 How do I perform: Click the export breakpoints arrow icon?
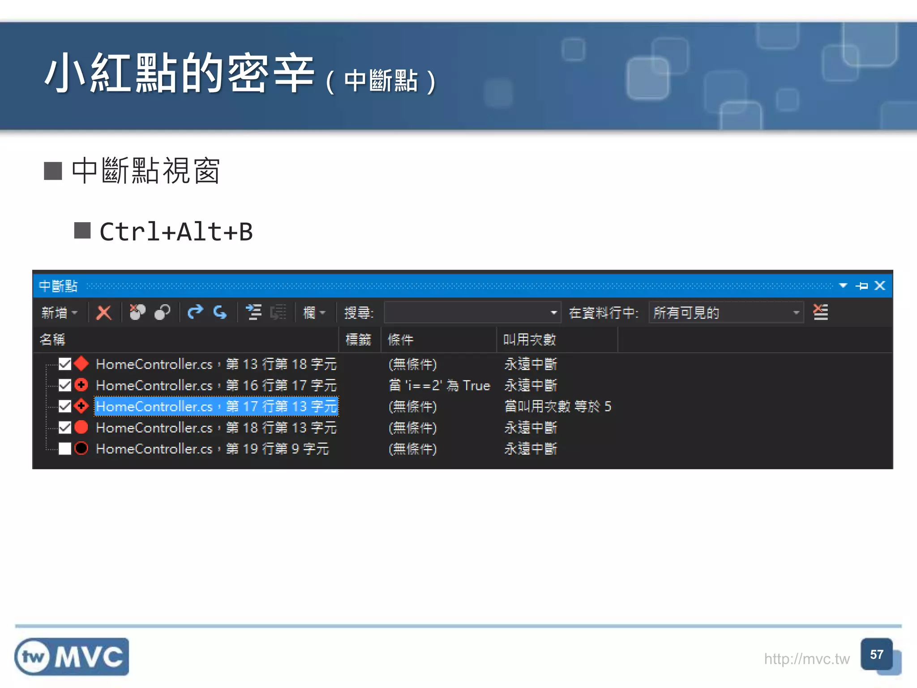coord(195,312)
